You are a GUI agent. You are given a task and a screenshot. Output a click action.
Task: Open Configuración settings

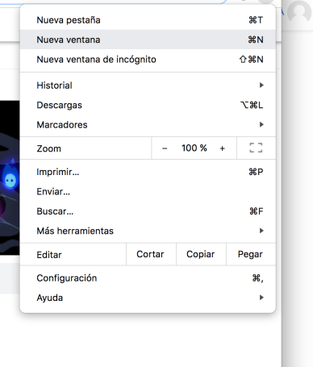click(x=148, y=278)
